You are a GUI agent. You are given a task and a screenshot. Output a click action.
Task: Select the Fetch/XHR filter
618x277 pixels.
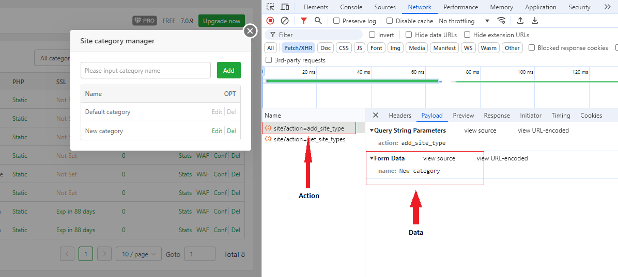tap(298, 48)
